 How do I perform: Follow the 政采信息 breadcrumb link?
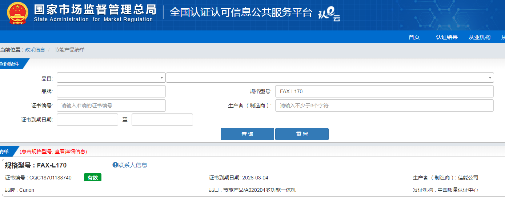tap(35, 50)
